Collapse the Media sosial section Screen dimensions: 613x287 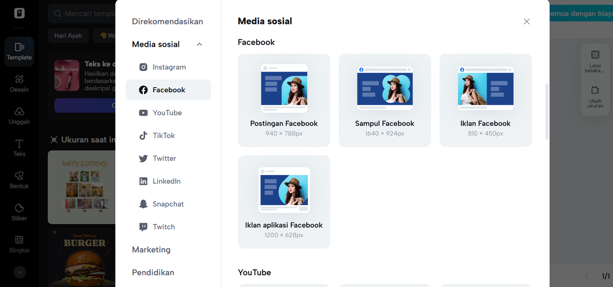[x=199, y=44]
